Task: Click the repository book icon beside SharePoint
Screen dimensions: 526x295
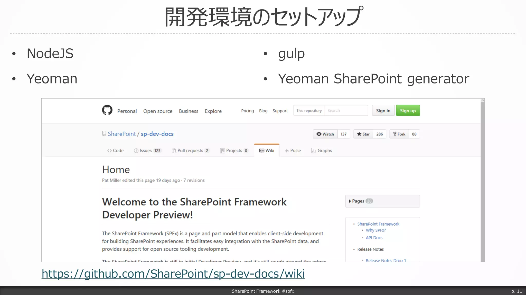Action: click(x=104, y=134)
